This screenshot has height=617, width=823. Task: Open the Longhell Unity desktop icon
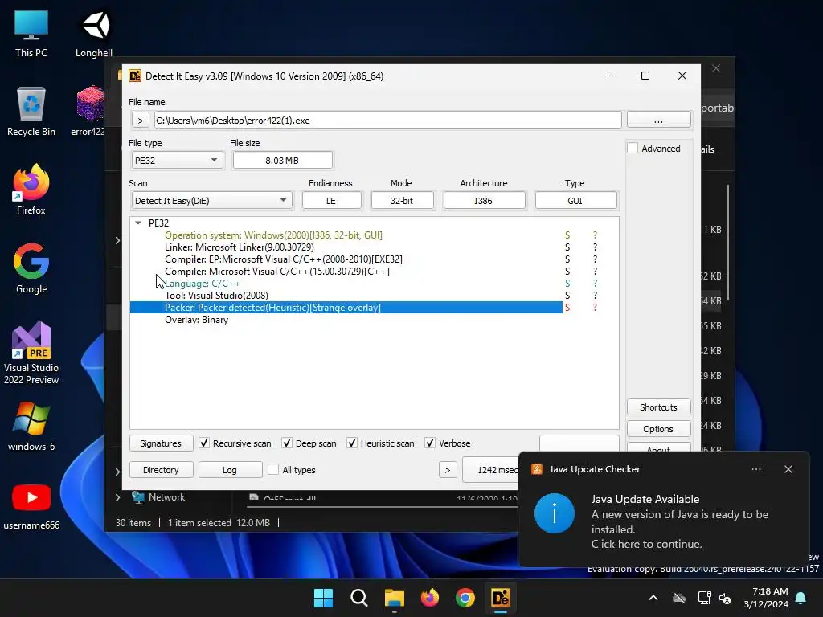tap(94, 33)
